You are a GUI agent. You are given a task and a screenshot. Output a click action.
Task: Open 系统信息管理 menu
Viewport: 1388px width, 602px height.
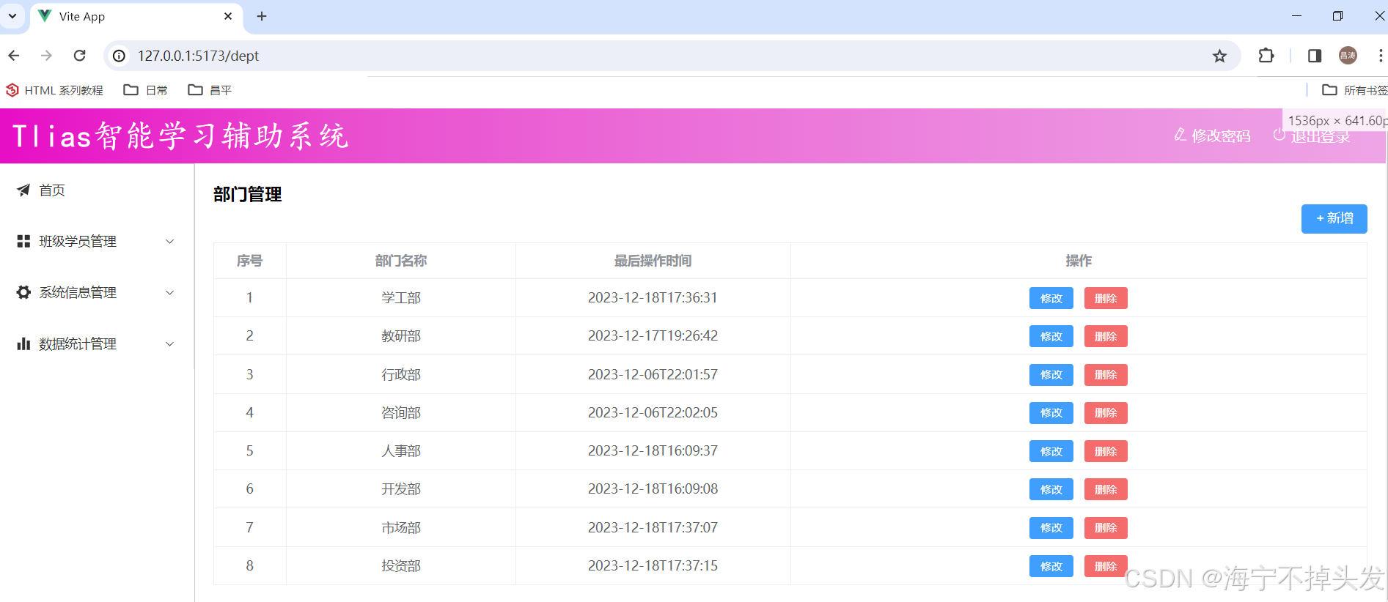97,293
